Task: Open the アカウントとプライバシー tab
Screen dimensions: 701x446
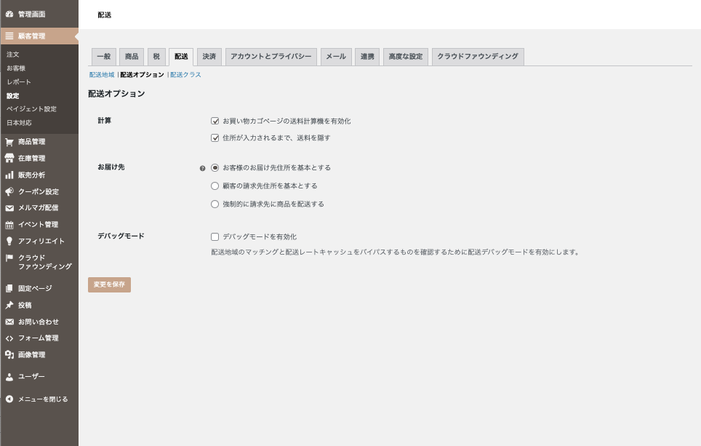Action: pyautogui.click(x=271, y=57)
